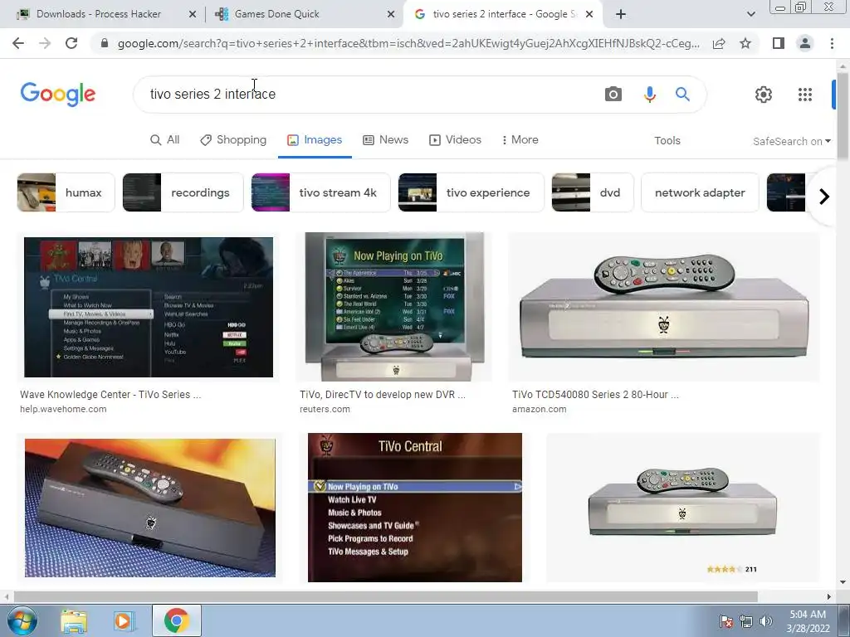Screen dimensions: 850x637
Task: Open TiVo Central menu screenshot thumbnail
Action: tap(415, 508)
